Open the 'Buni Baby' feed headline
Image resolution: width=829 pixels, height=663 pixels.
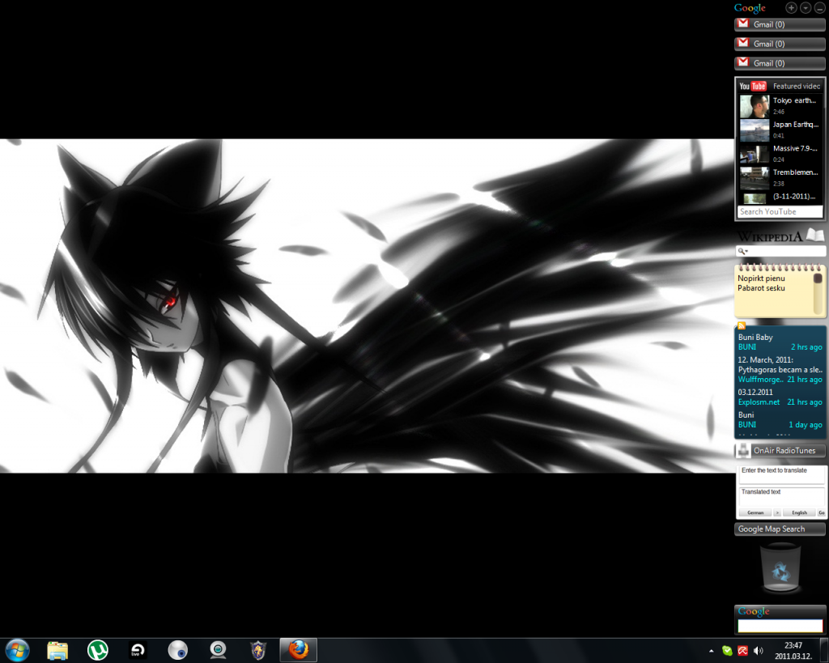[755, 338]
